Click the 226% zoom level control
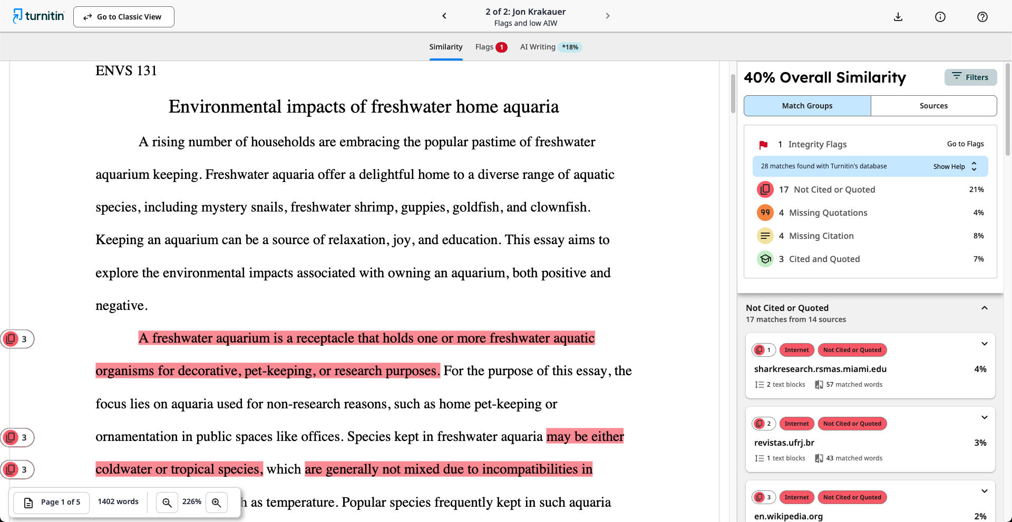The height and width of the screenshot is (522, 1012). point(192,502)
